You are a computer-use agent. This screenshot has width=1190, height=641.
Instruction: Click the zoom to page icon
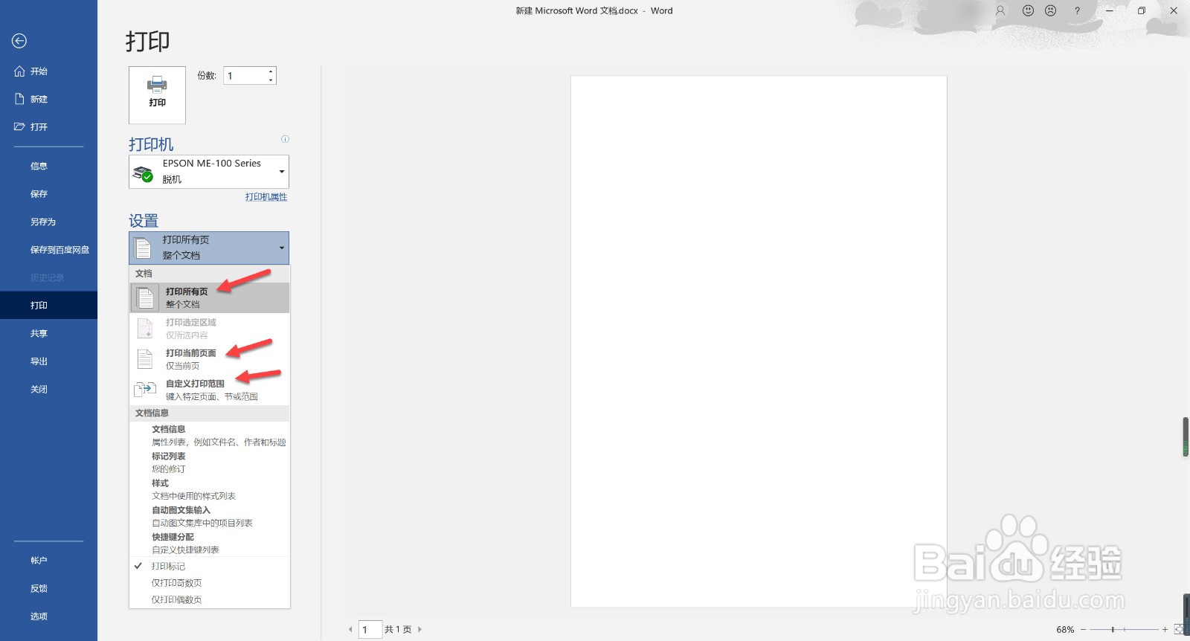(1178, 629)
